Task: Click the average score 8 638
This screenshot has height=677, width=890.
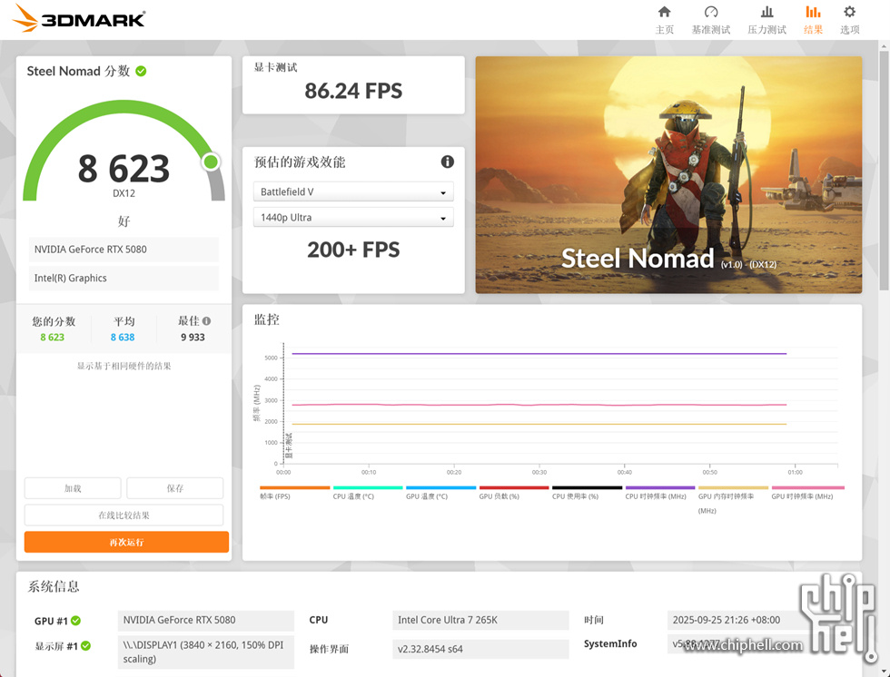Action: click(x=123, y=338)
